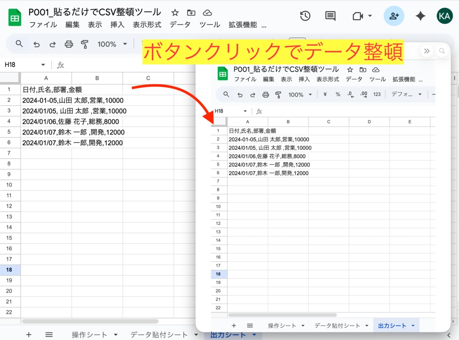Apply percent format icon
The width and height of the screenshot is (459, 340).
[x=338, y=95]
